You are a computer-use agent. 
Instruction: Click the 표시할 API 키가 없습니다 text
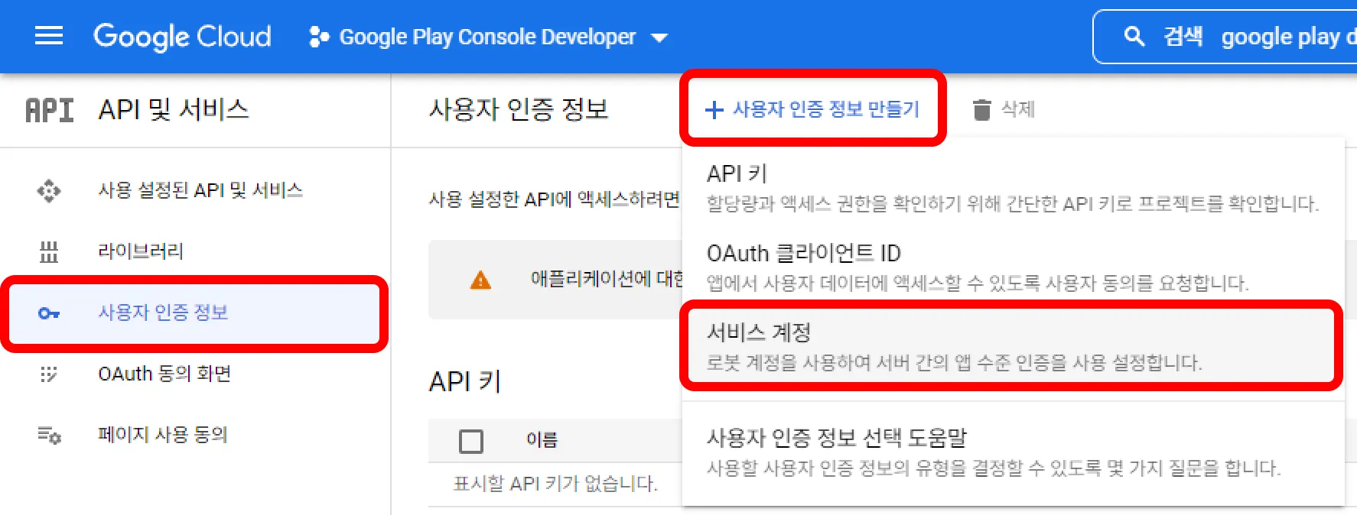click(555, 484)
